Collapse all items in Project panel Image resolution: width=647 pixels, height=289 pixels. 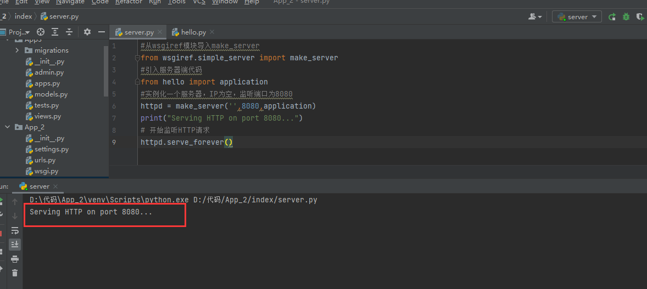coord(69,32)
